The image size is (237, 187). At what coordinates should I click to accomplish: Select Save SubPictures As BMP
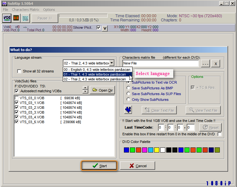point(128,88)
